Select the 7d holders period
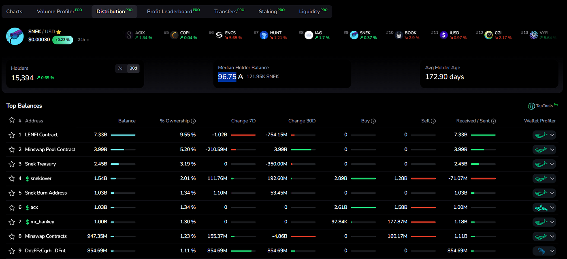 pyautogui.click(x=120, y=68)
